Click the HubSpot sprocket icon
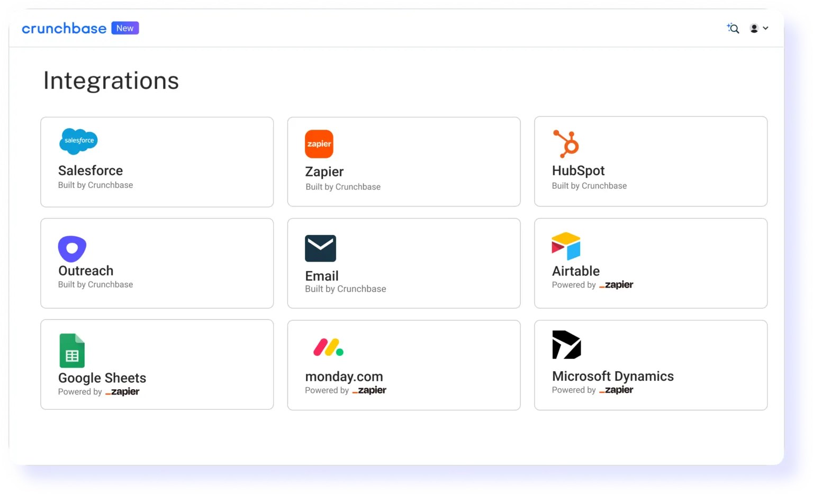 (x=566, y=143)
